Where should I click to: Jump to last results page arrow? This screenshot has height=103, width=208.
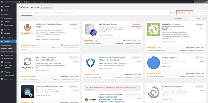[205, 18]
